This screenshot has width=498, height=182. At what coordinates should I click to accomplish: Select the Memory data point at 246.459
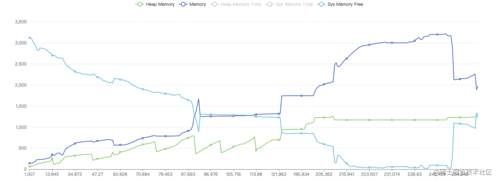coord(437,34)
